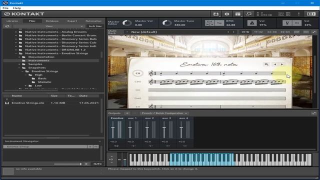
Task: Select previous multi with left arrow
Action: tap(228, 32)
